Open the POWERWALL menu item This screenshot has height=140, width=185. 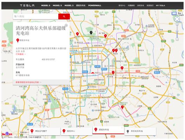click(x=95, y=5)
